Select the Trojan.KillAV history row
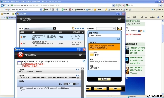The width and height of the screenshot is (164, 98). pos(52,44)
